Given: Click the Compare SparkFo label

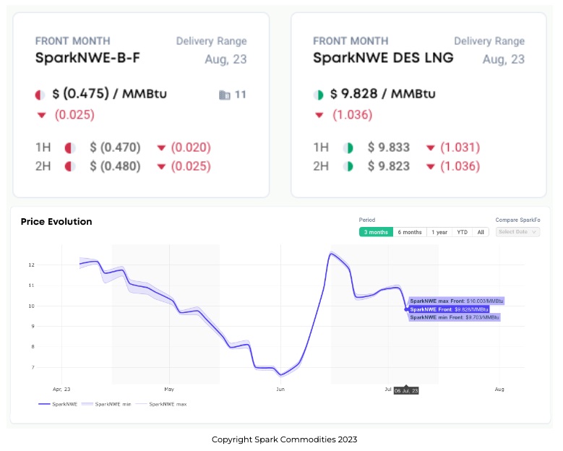Looking at the screenshot, I should tap(517, 220).
